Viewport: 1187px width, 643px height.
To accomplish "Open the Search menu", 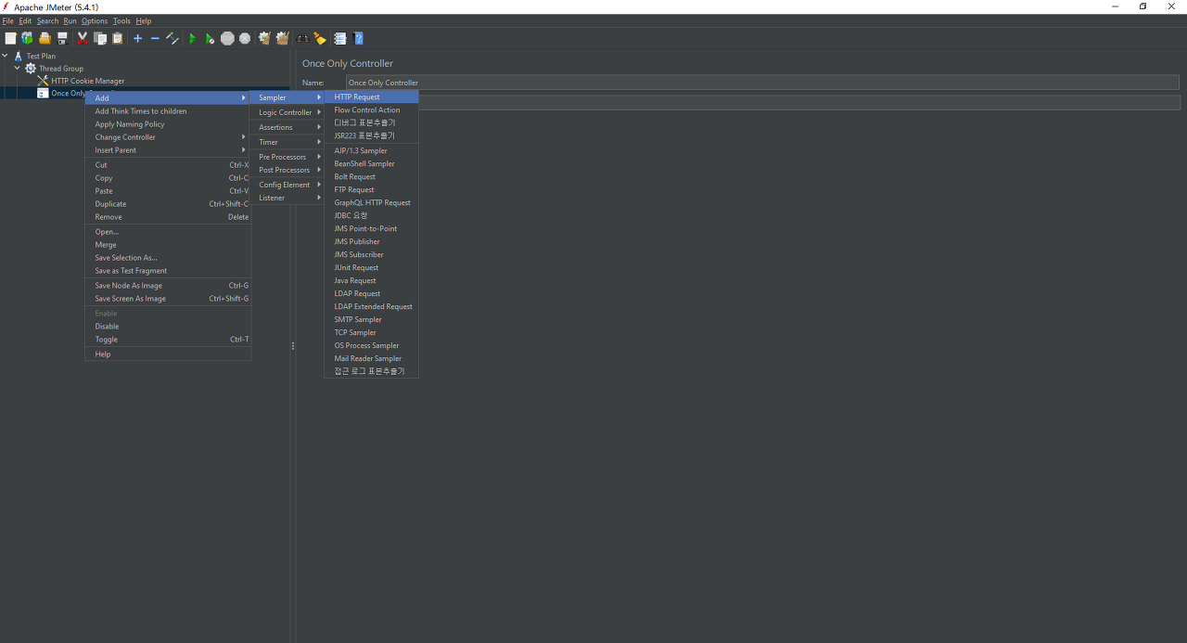I will click(x=47, y=20).
